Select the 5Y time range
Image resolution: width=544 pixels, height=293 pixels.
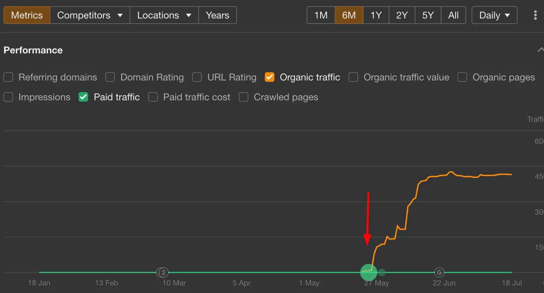point(428,15)
